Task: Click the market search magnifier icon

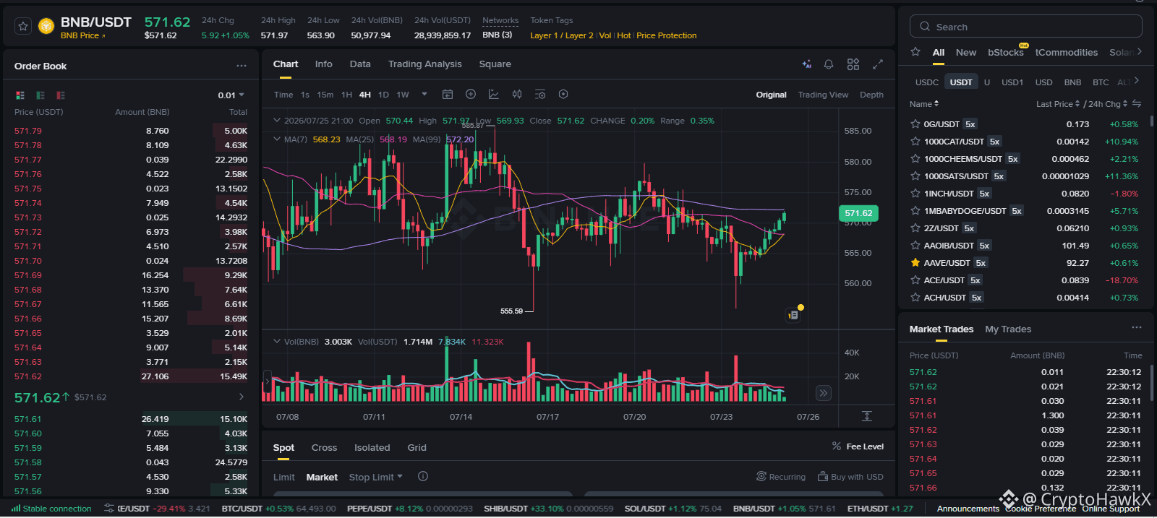Action: pyautogui.click(x=925, y=27)
